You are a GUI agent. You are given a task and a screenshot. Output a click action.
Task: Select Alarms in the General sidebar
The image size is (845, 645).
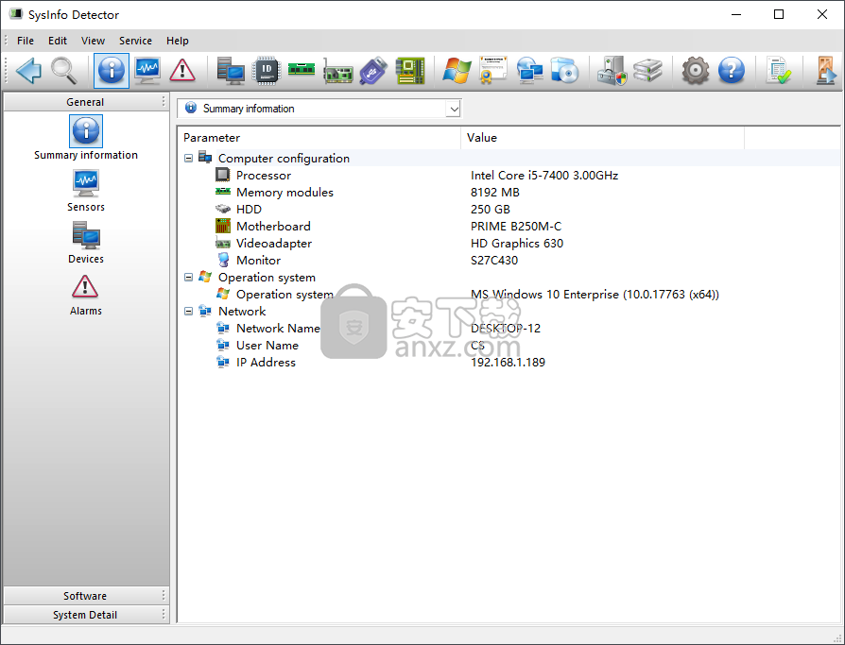tap(86, 295)
